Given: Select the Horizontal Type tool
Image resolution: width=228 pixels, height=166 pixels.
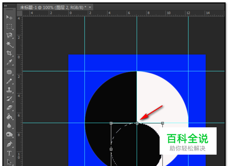Looking at the screenshot, I should pos(9,153).
